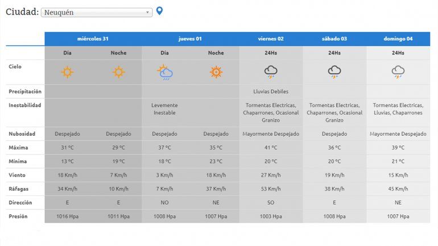Screen dimensions: 438x246
Task: Click sunny icon for miércoles 31 Día
Action: [x=68, y=72]
